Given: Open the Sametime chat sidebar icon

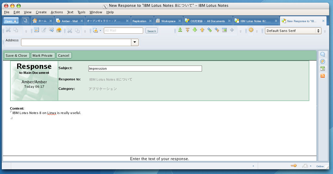Looking at the screenshot, I should pos(323,54).
